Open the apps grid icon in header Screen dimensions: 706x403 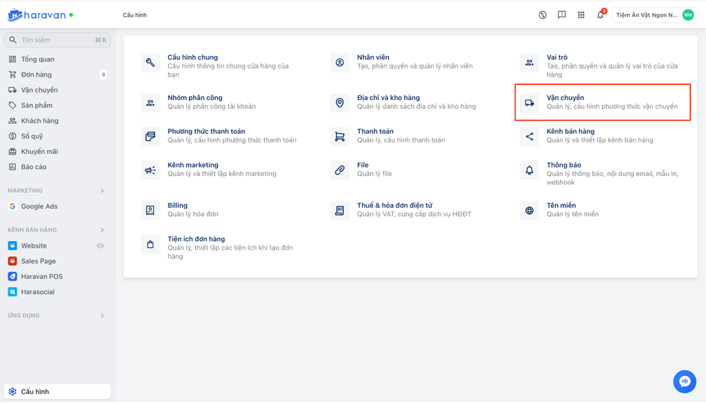point(581,15)
